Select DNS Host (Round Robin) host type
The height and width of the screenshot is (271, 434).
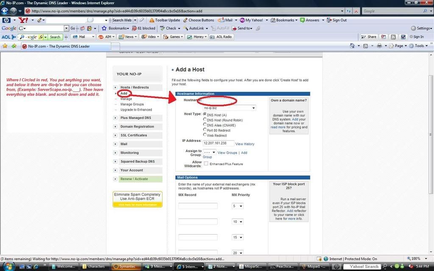tap(205, 119)
